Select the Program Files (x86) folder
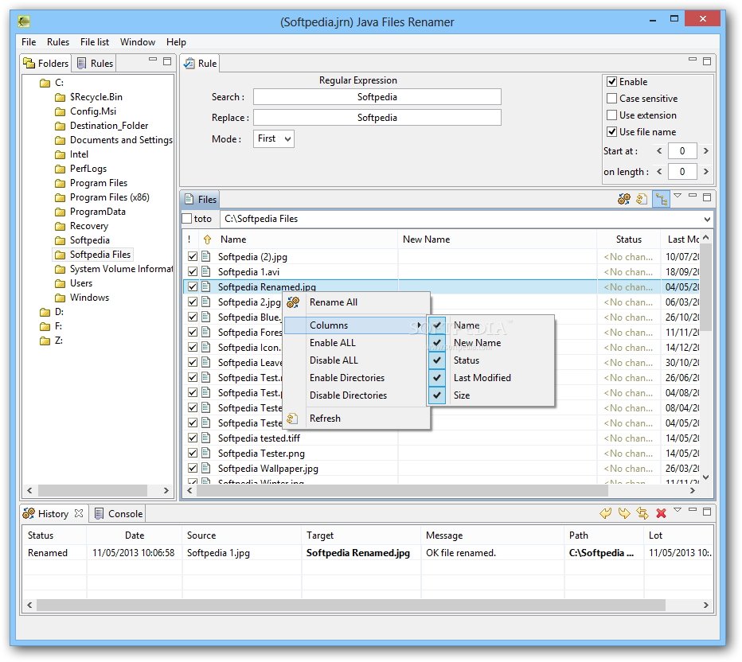The width and height of the screenshot is (742, 662). (110, 197)
